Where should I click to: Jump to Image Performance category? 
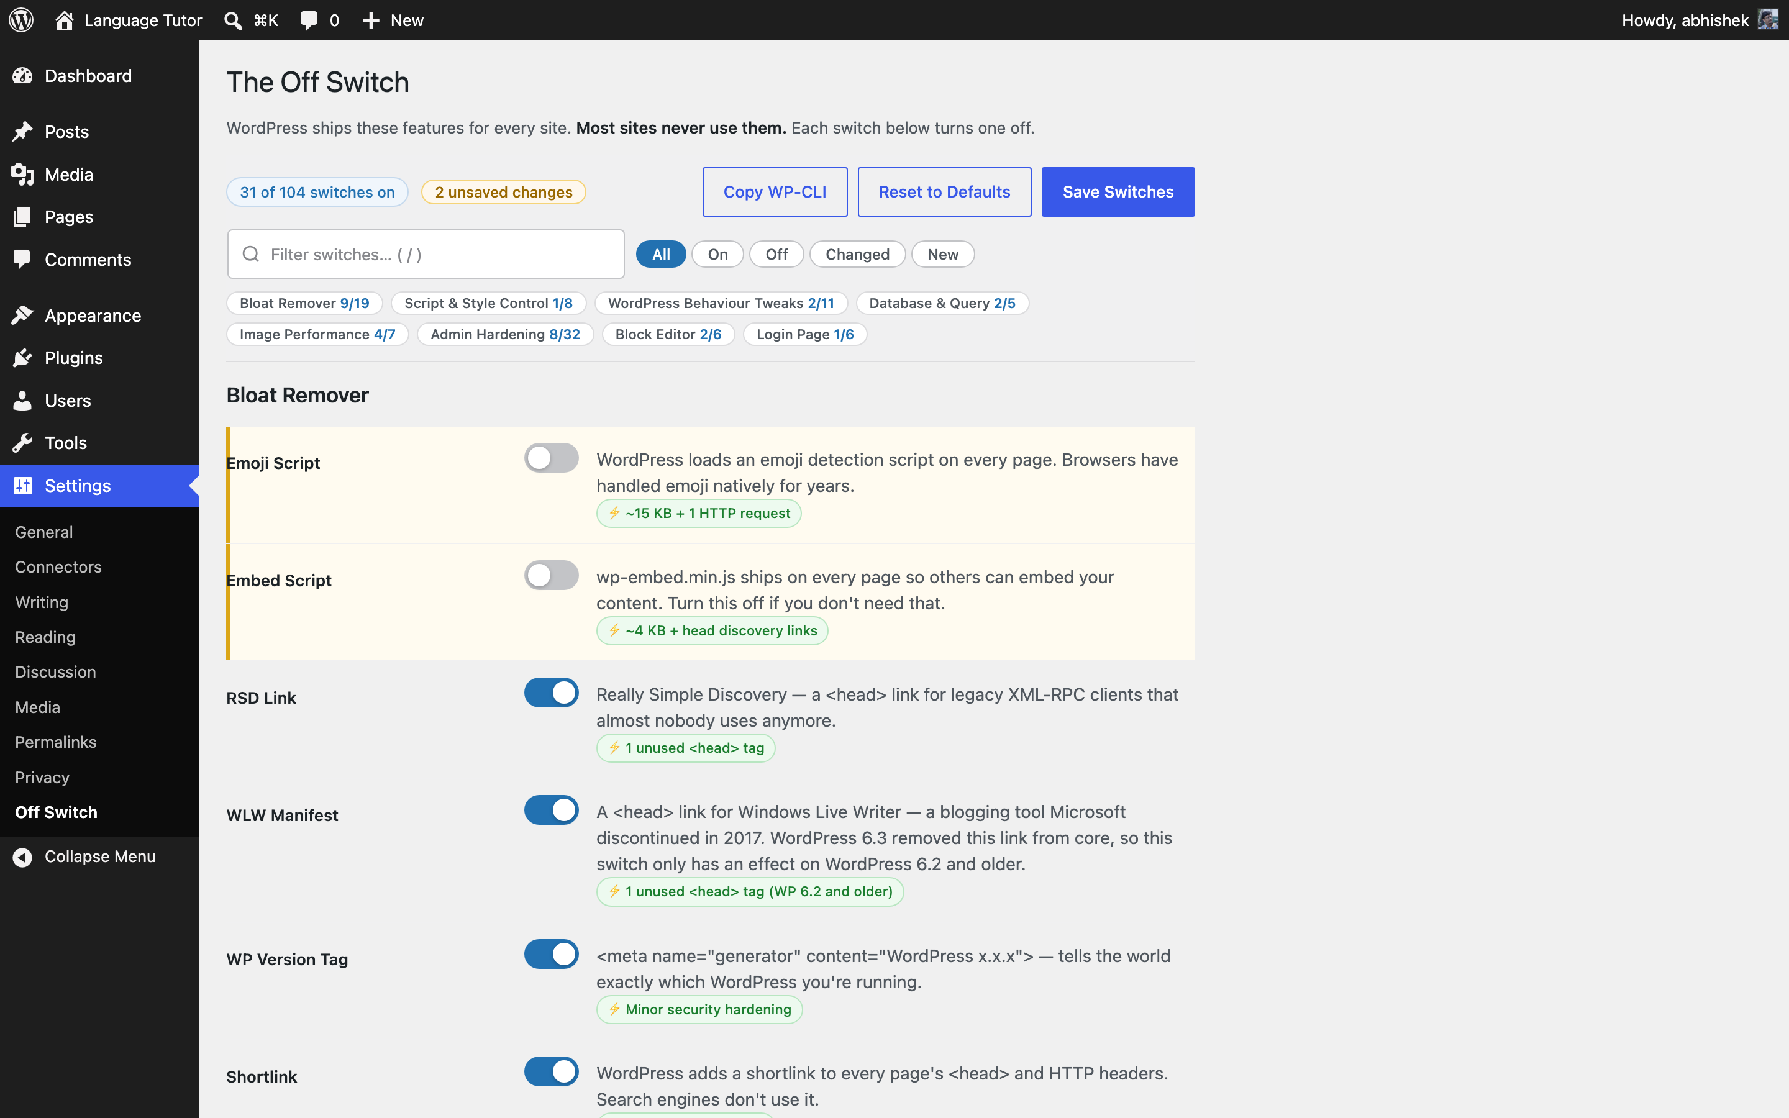point(317,334)
